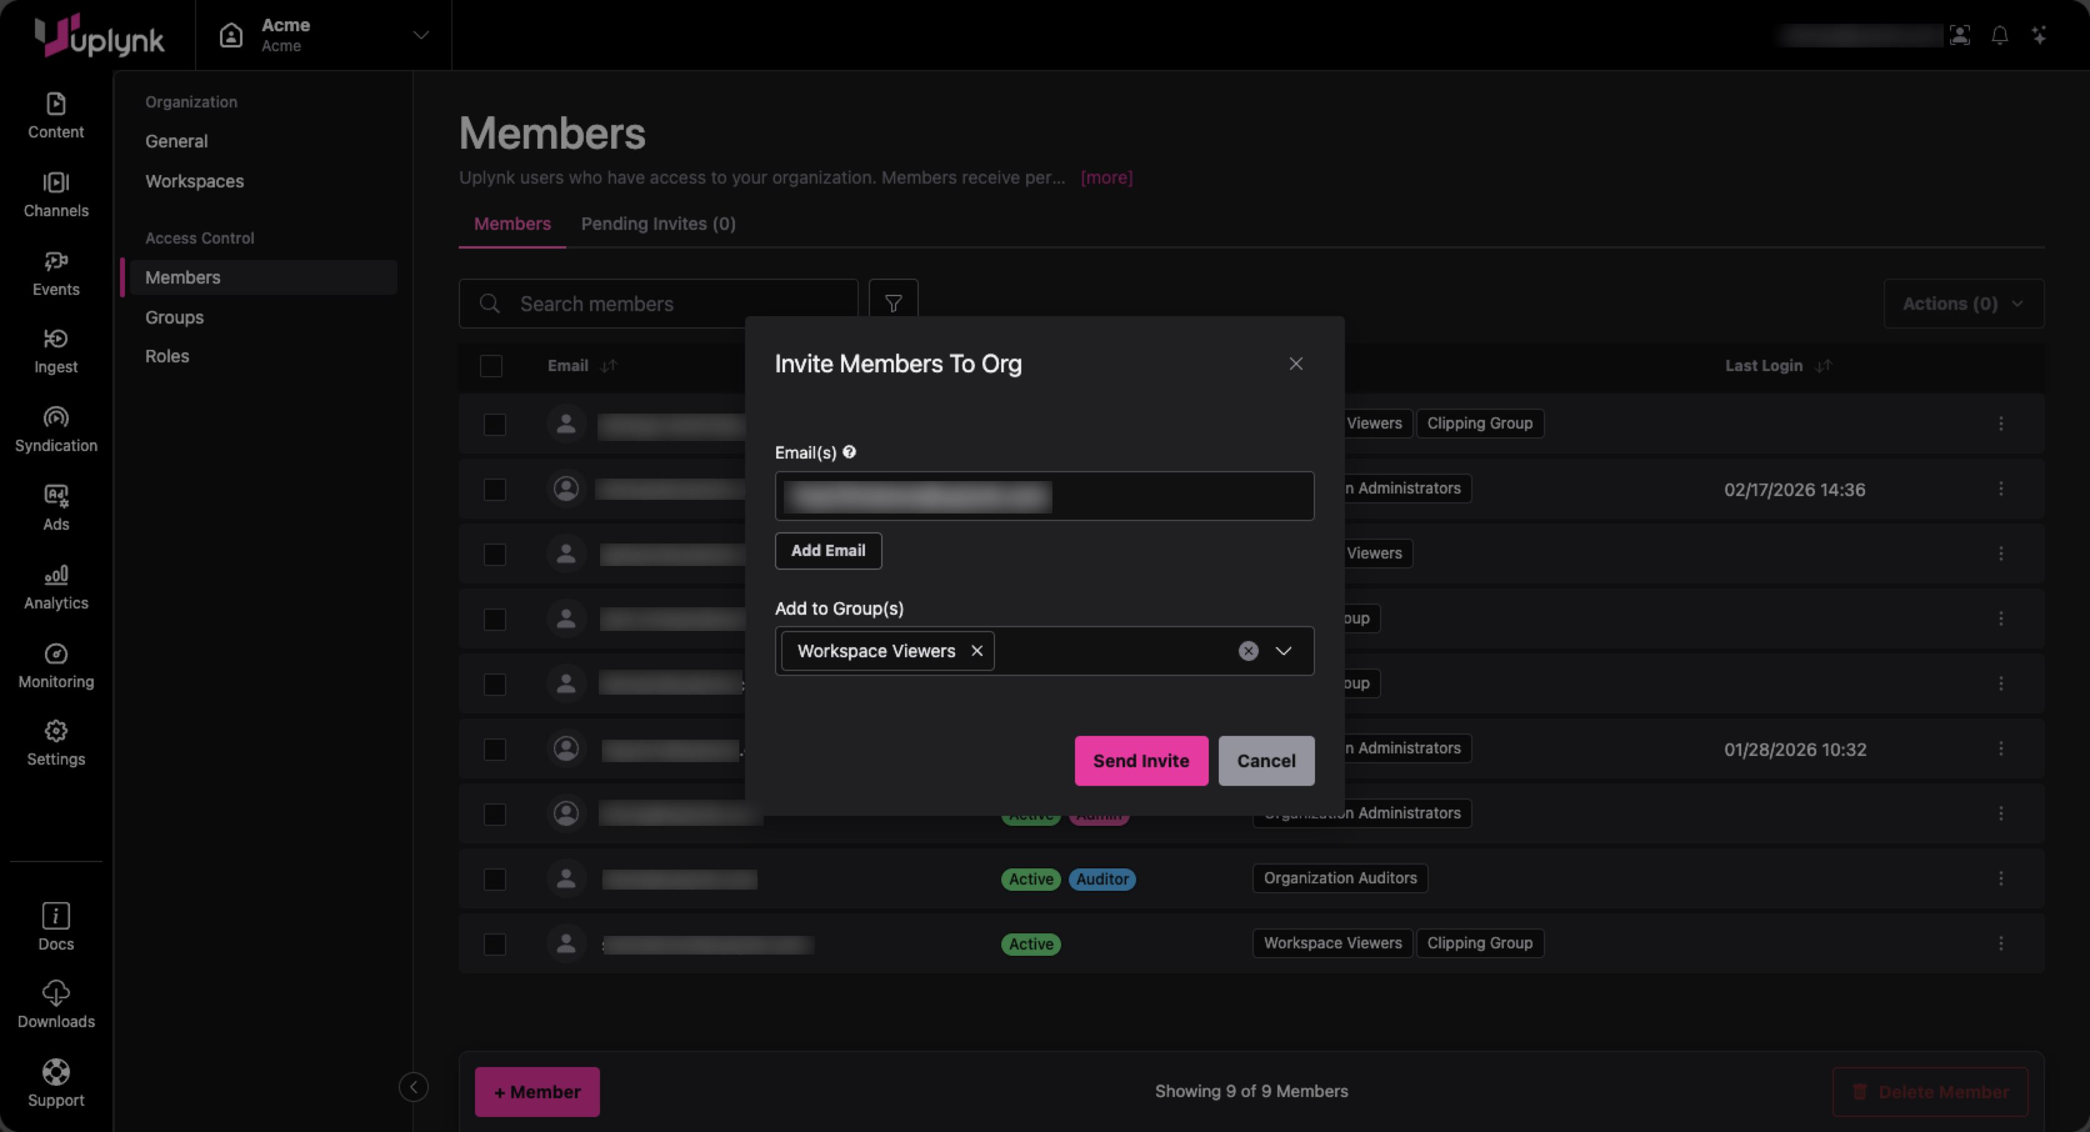Open the Monitoring sidebar icon
Screen dimensions: 2090x1132
55,664
